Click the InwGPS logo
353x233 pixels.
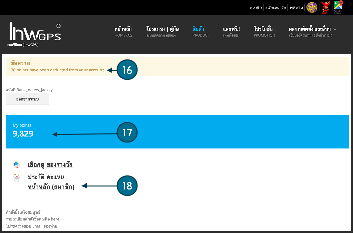pos(35,34)
